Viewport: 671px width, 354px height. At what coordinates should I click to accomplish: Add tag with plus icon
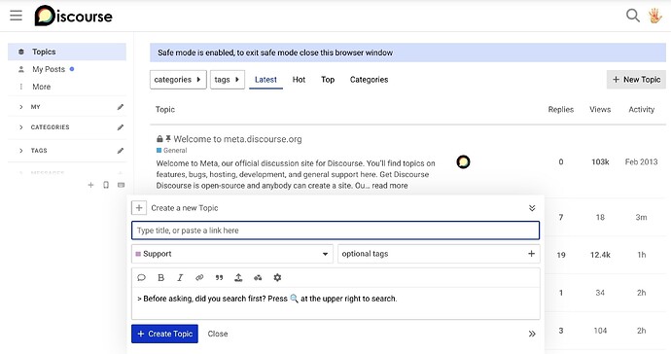531,254
